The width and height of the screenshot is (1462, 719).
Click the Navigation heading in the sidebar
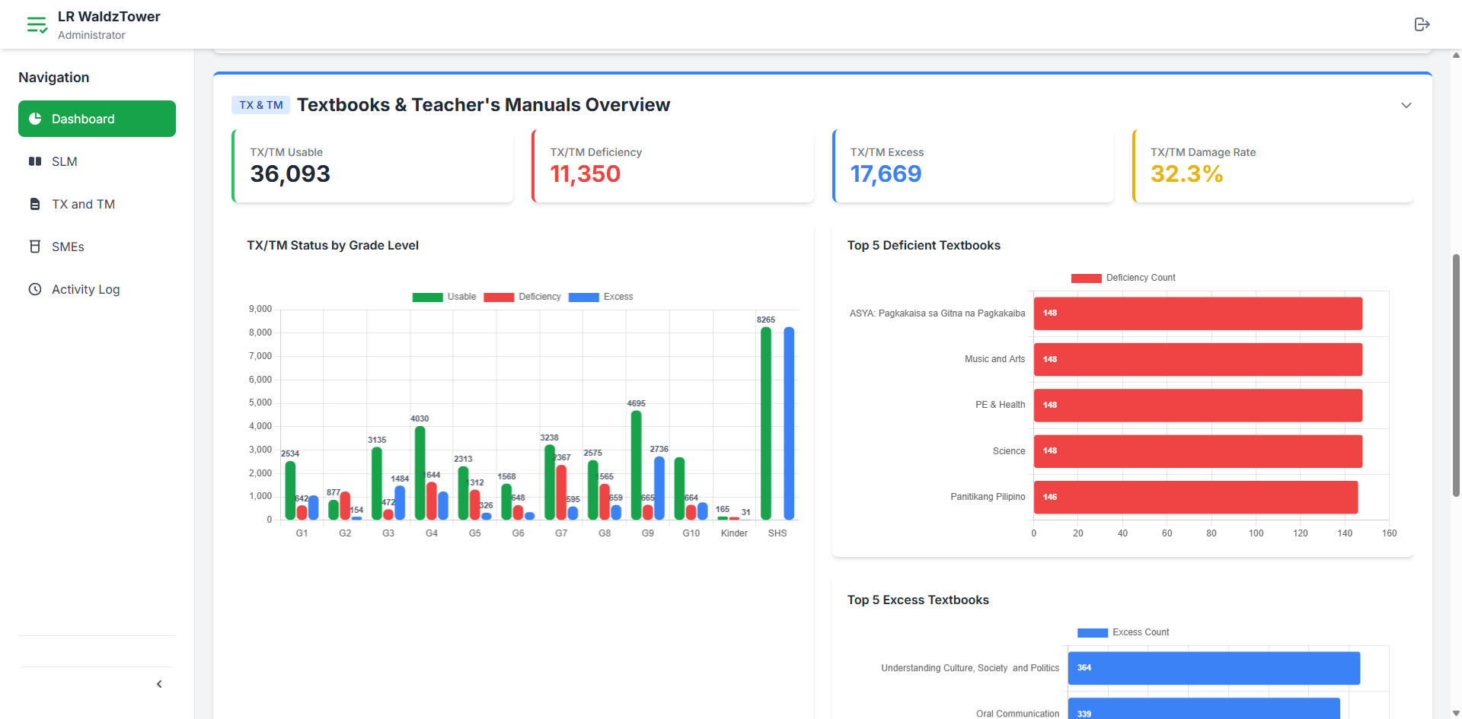(54, 78)
